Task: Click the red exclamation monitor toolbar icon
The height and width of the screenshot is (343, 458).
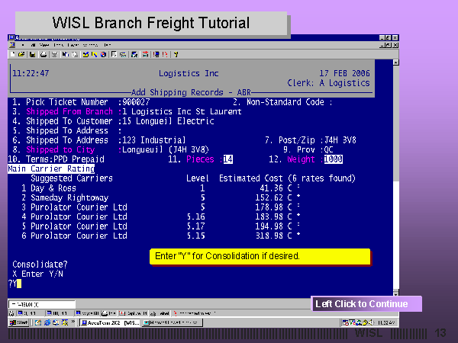Action: point(156,54)
